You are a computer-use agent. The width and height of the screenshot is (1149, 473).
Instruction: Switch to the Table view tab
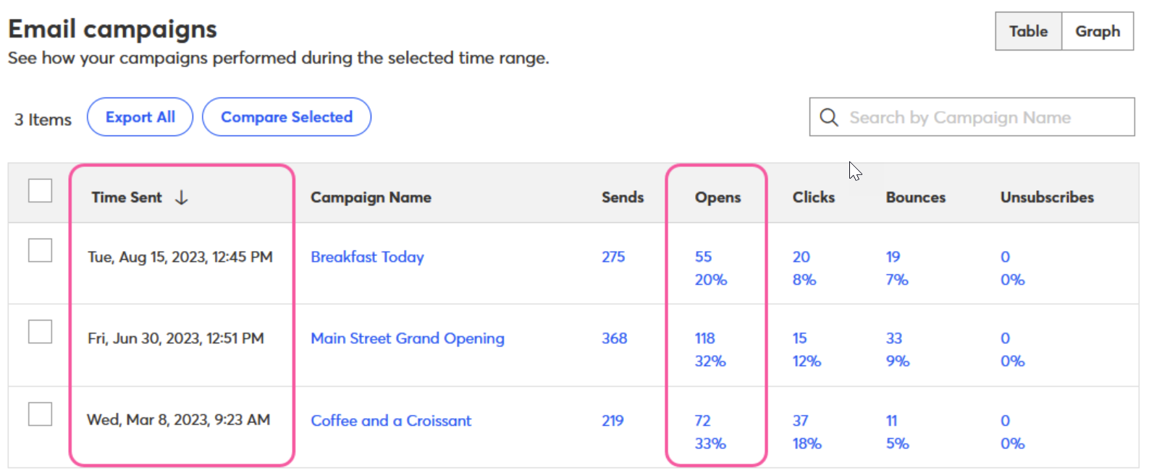pyautogui.click(x=1028, y=31)
